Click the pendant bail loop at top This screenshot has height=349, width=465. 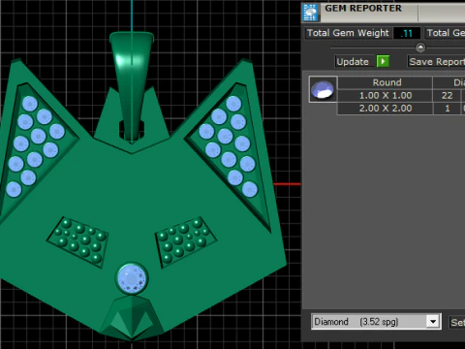[x=132, y=84]
